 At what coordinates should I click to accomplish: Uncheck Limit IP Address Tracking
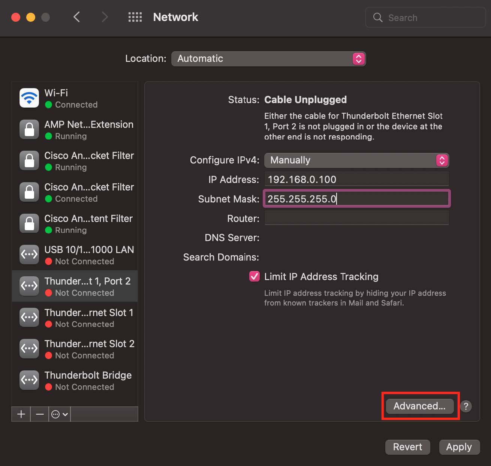tap(254, 277)
